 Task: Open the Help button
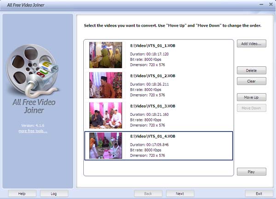coord(22,193)
